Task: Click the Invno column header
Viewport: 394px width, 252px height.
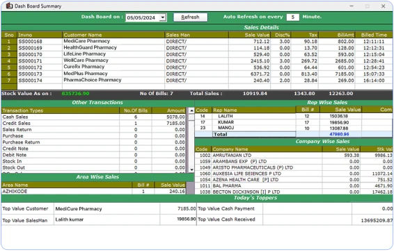Action: (40, 35)
